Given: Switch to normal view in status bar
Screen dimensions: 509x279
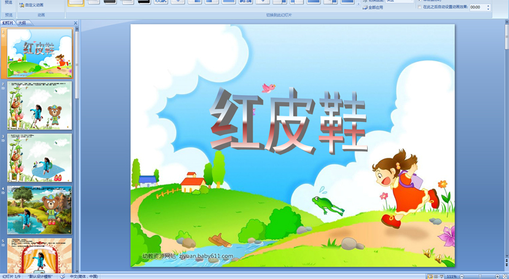Looking at the screenshot, I should click(x=430, y=277).
